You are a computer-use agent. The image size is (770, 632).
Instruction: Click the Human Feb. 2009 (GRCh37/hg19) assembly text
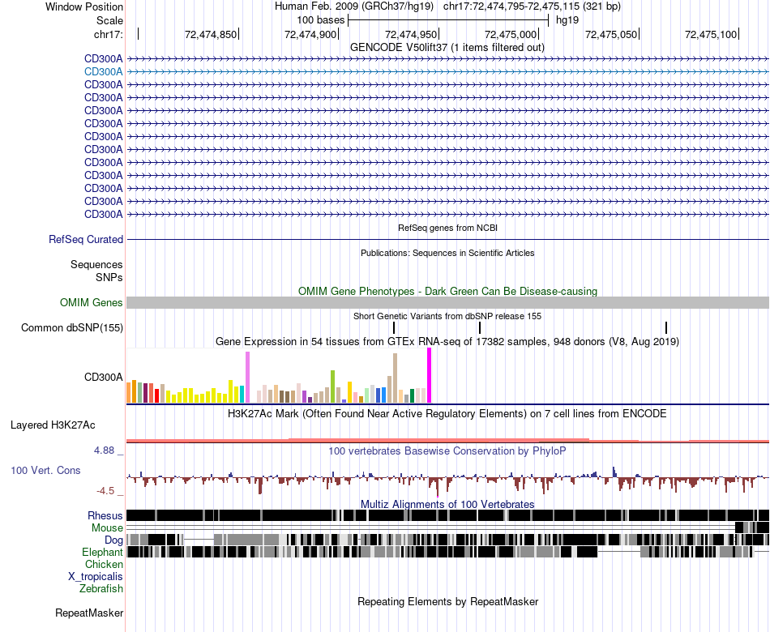(x=354, y=6)
